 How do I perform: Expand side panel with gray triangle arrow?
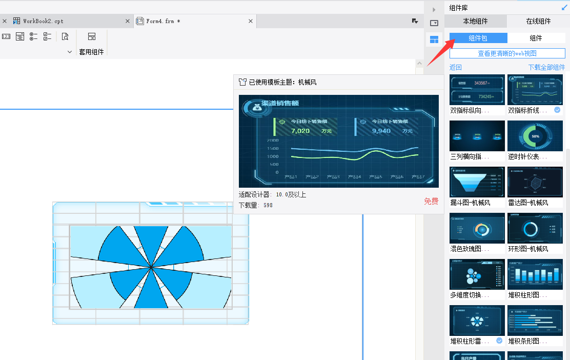[434, 10]
